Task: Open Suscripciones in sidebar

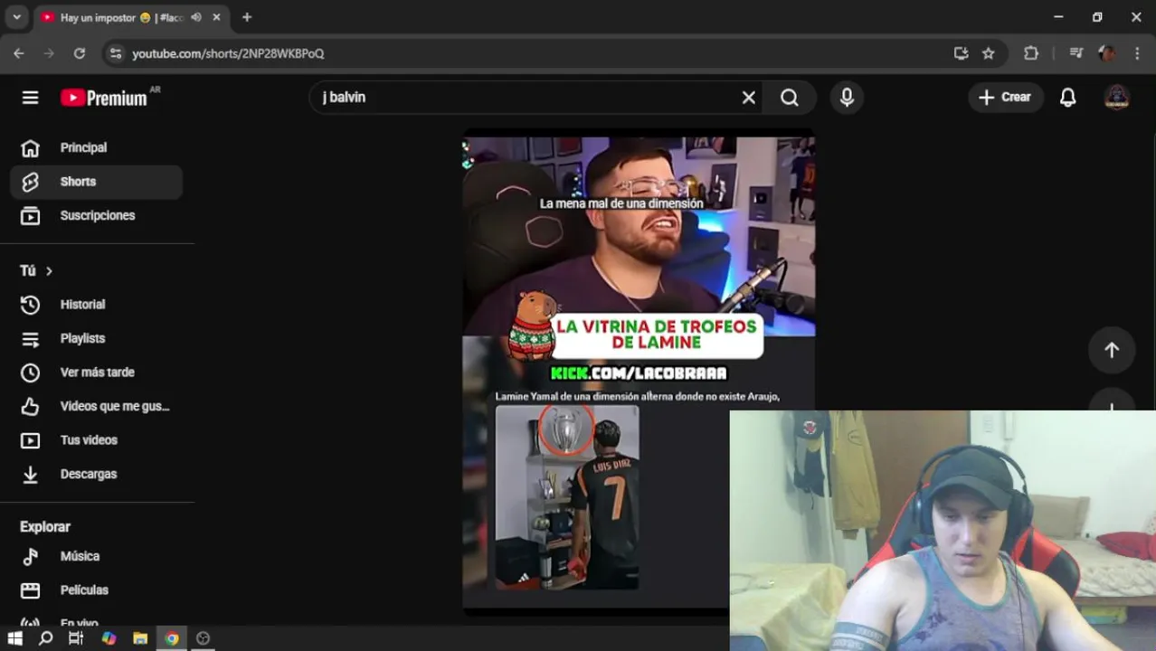Action: coord(97,215)
